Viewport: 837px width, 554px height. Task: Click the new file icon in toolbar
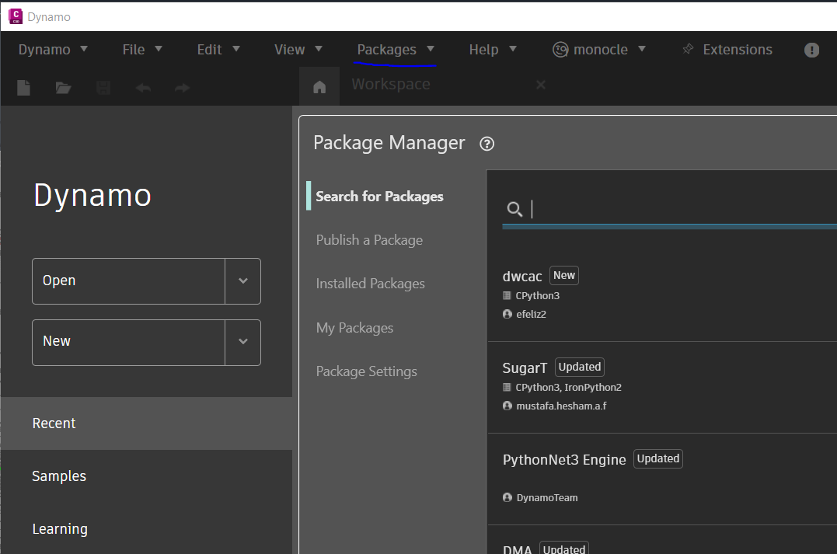click(x=24, y=88)
